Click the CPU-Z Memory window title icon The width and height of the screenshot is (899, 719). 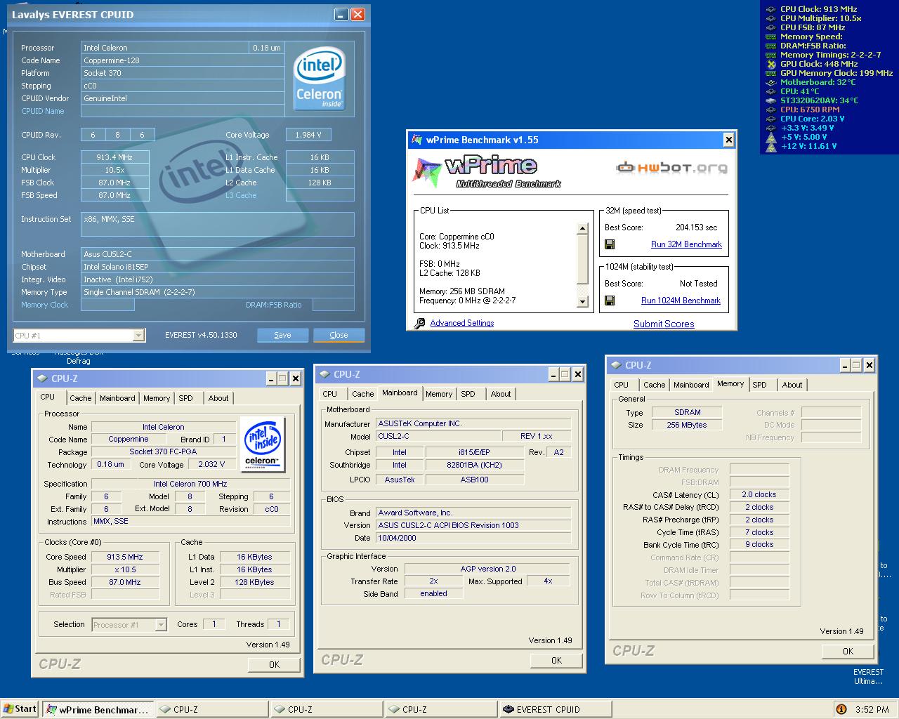(x=616, y=365)
